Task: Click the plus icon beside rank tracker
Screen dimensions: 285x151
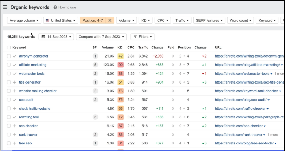Action: [x=15, y=135]
